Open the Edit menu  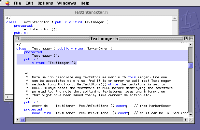29,3
